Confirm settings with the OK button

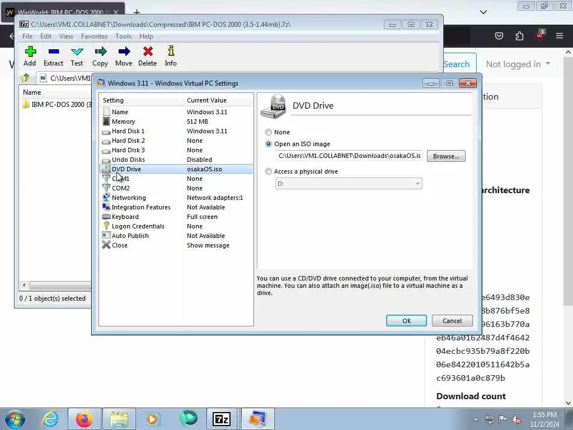pyautogui.click(x=406, y=321)
